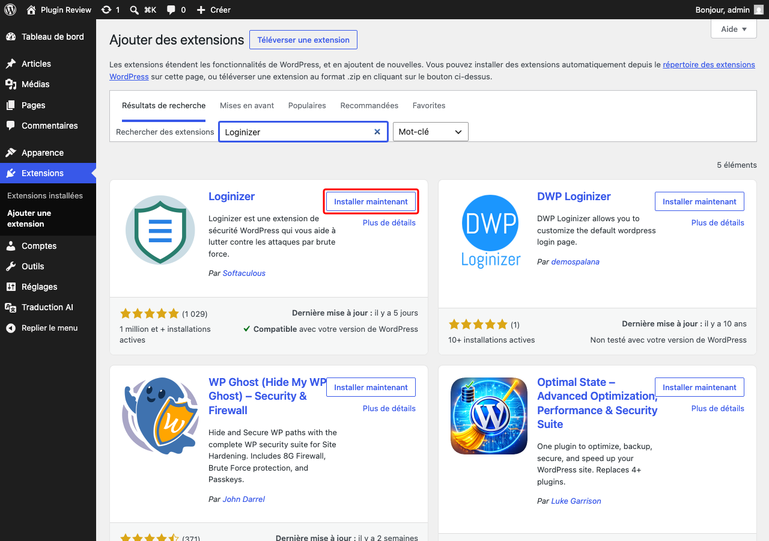This screenshot has height=541, width=769.
Task: Click the plus icon next to Créer
Action: click(x=201, y=10)
